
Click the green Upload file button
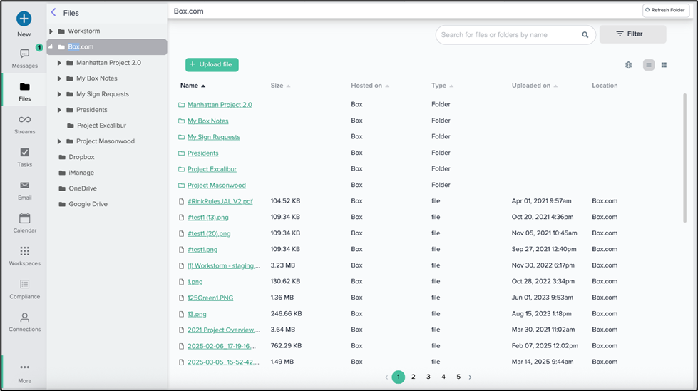212,65
